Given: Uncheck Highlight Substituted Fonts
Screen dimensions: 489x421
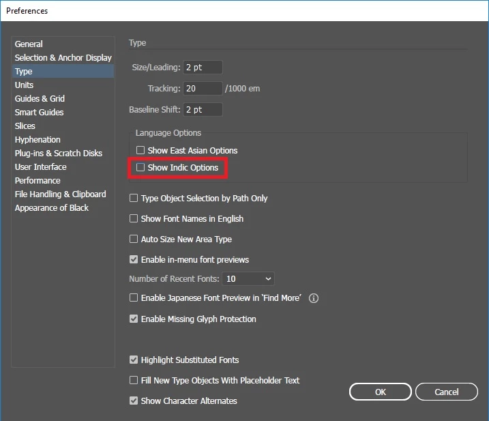Looking at the screenshot, I should click(x=134, y=360).
